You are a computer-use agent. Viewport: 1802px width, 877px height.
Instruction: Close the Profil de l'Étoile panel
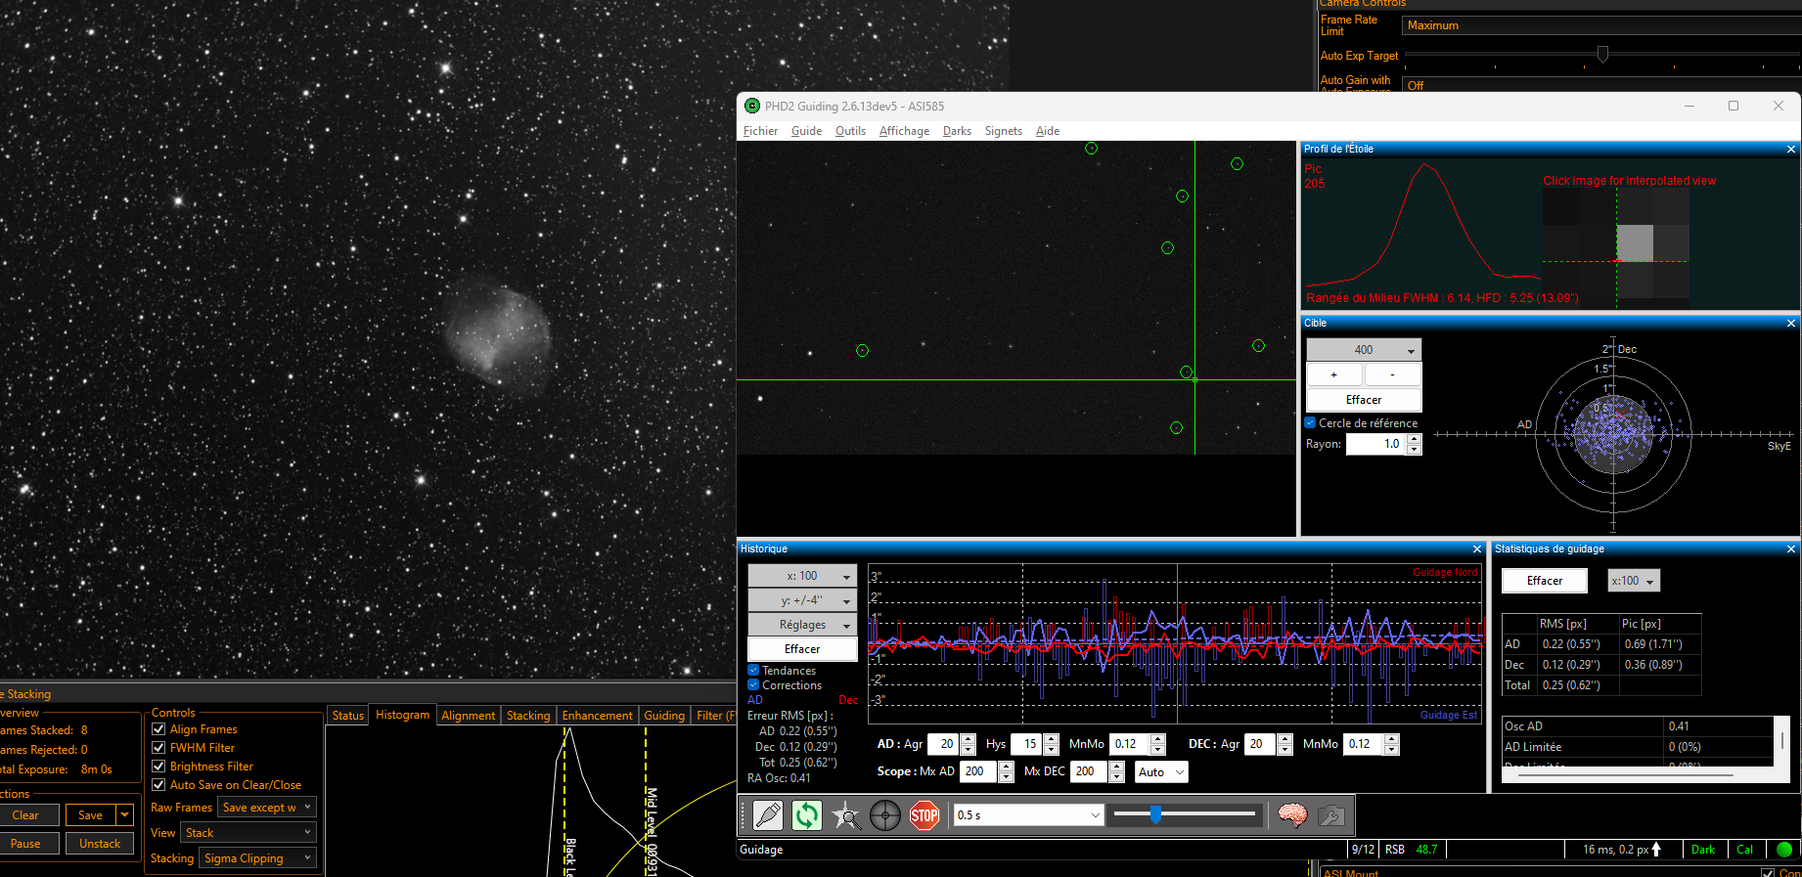(1791, 150)
